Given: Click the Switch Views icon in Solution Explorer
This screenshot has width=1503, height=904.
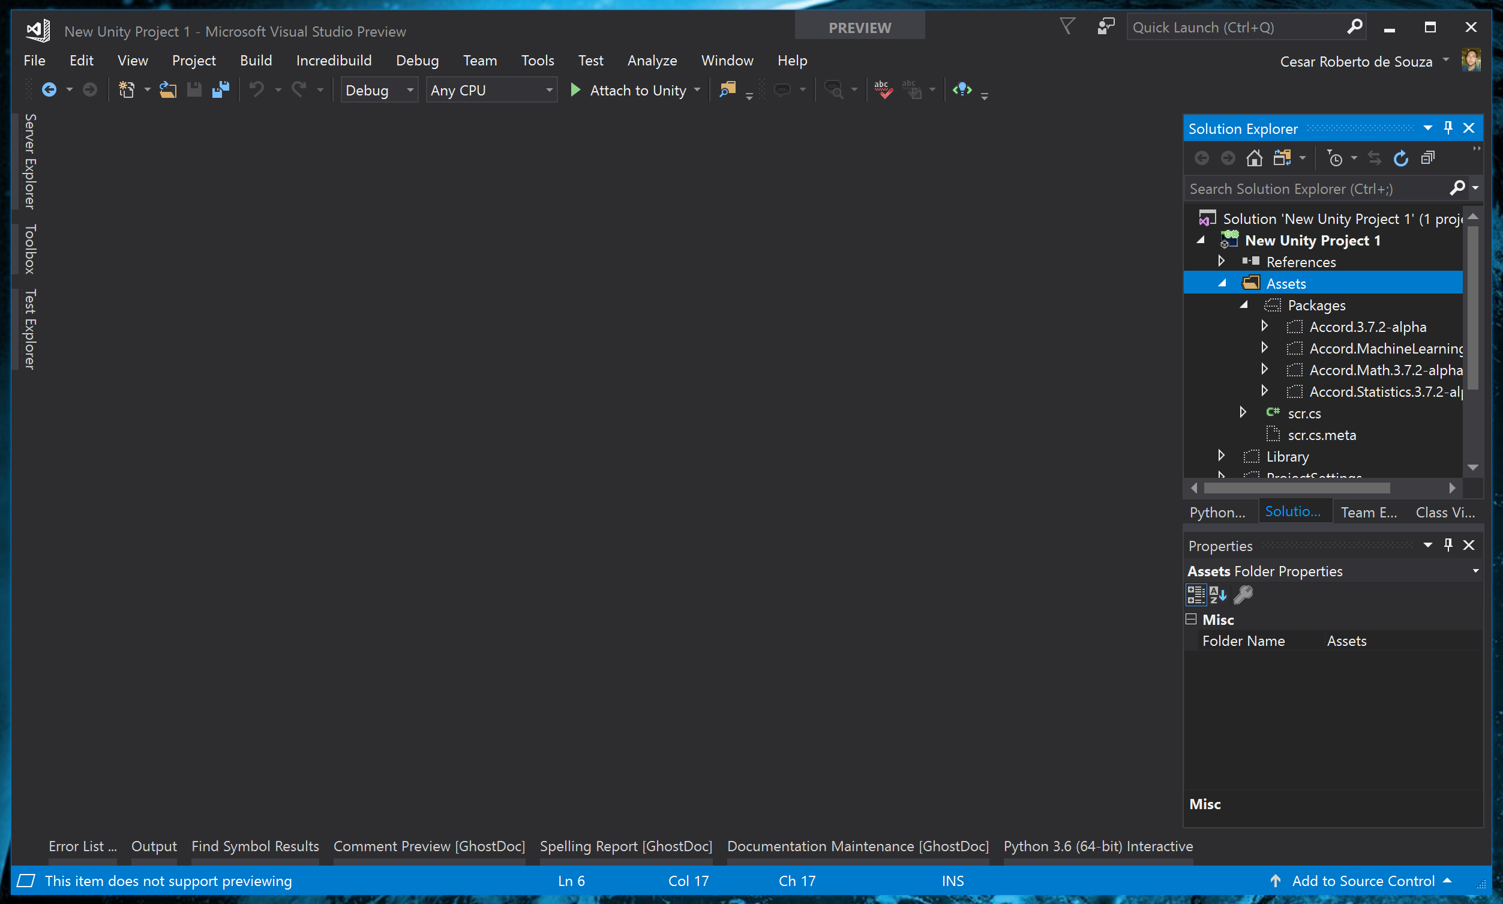Looking at the screenshot, I should click(1282, 158).
